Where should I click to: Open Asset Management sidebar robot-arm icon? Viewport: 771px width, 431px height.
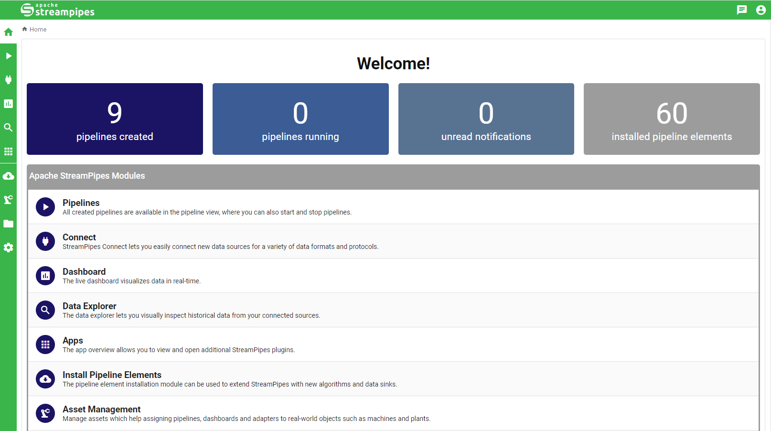coord(8,200)
